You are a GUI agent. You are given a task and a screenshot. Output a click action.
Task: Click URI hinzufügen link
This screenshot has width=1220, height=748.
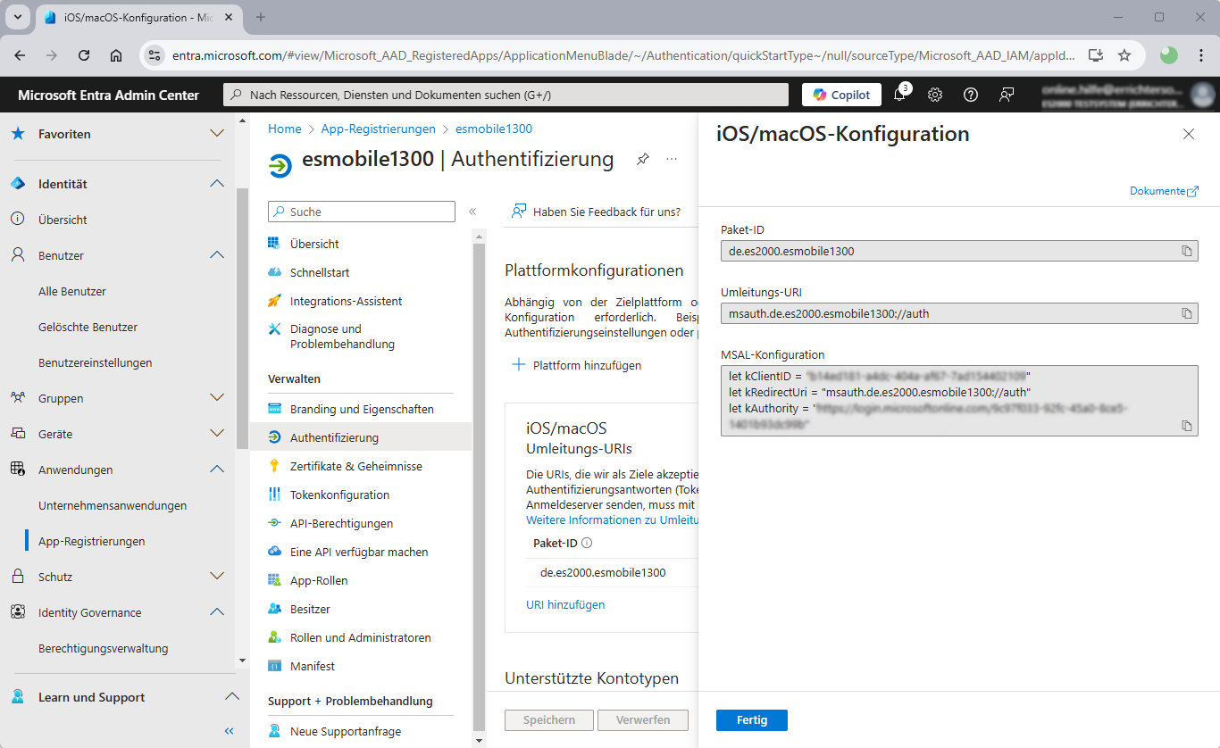pos(565,604)
